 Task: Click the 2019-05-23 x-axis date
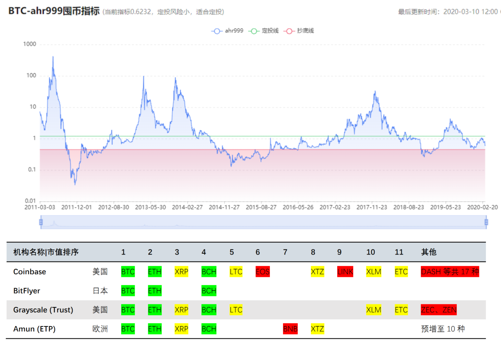coord(446,207)
